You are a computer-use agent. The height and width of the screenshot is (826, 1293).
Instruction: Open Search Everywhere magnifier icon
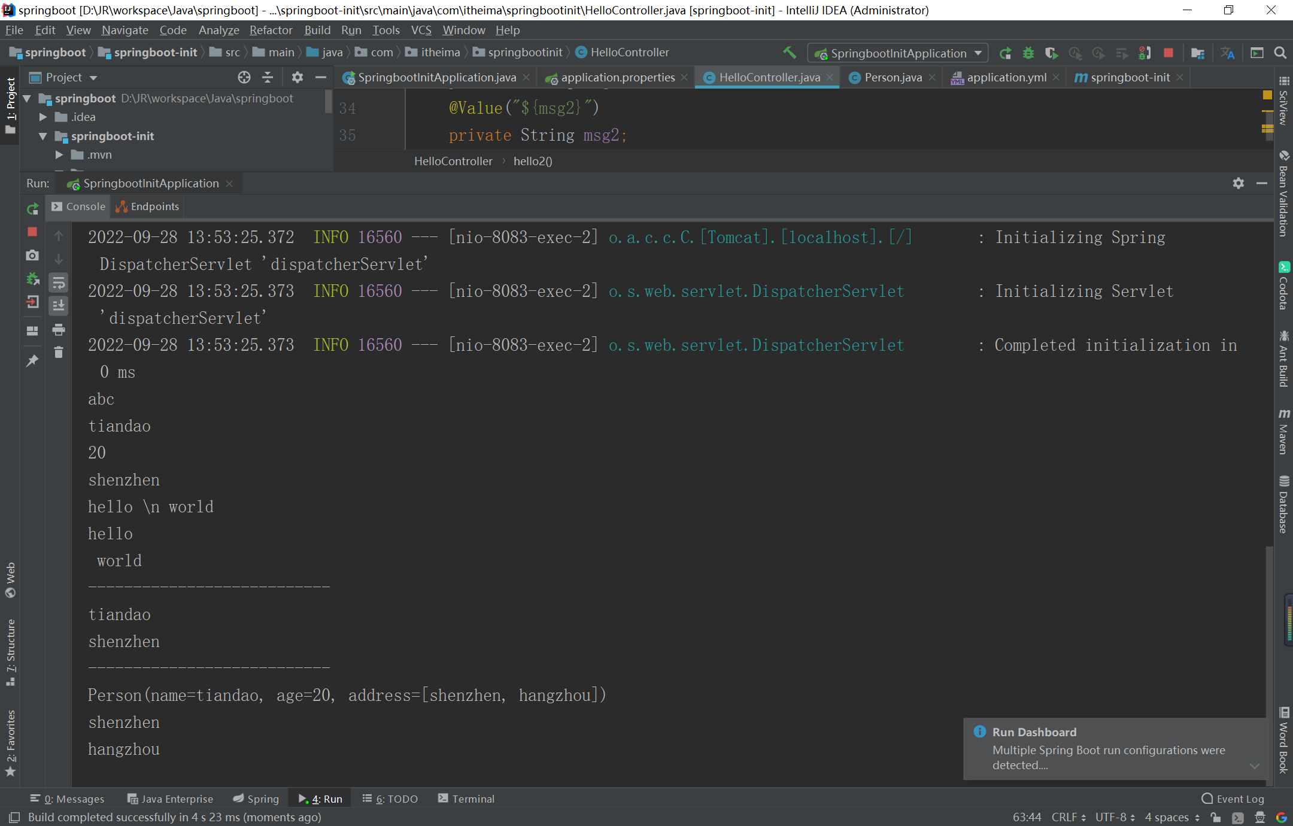point(1280,53)
